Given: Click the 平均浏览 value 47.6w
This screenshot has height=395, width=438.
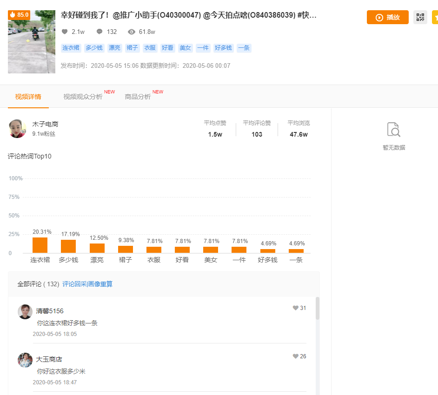Looking at the screenshot, I should pyautogui.click(x=299, y=135).
